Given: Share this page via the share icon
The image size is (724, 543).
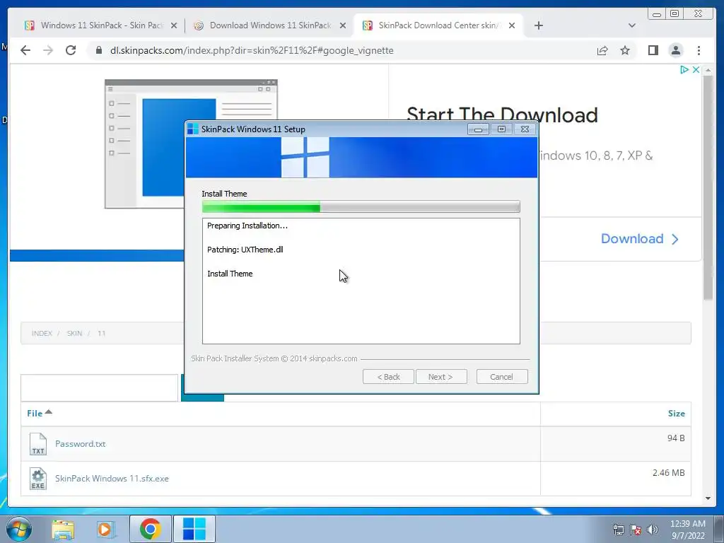Looking at the screenshot, I should [602, 50].
